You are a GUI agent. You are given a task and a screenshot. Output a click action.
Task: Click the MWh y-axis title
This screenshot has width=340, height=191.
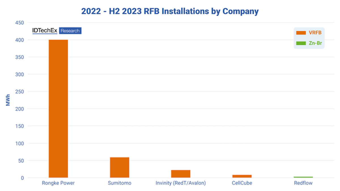coord(8,100)
